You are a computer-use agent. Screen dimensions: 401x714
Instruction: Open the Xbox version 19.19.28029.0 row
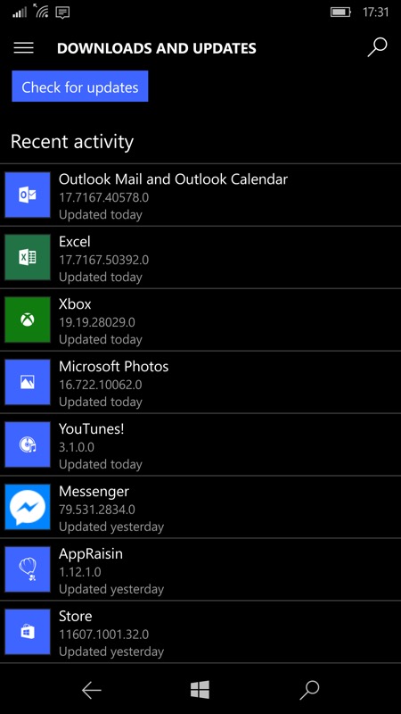[200, 320]
